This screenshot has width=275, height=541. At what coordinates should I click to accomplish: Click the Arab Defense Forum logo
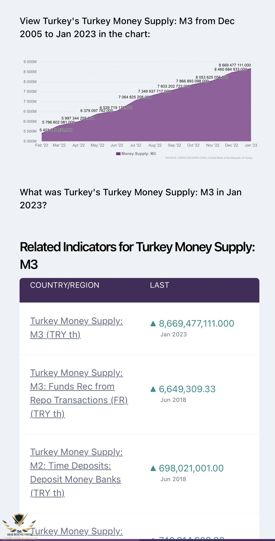pos(19,526)
